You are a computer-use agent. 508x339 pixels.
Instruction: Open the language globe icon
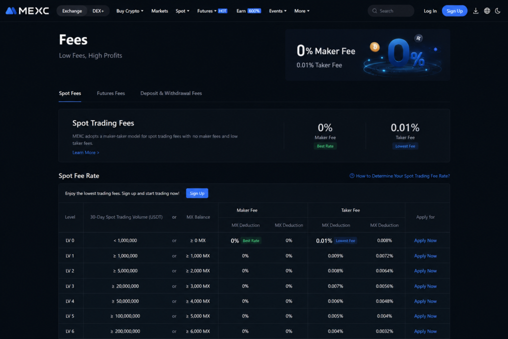click(x=487, y=11)
